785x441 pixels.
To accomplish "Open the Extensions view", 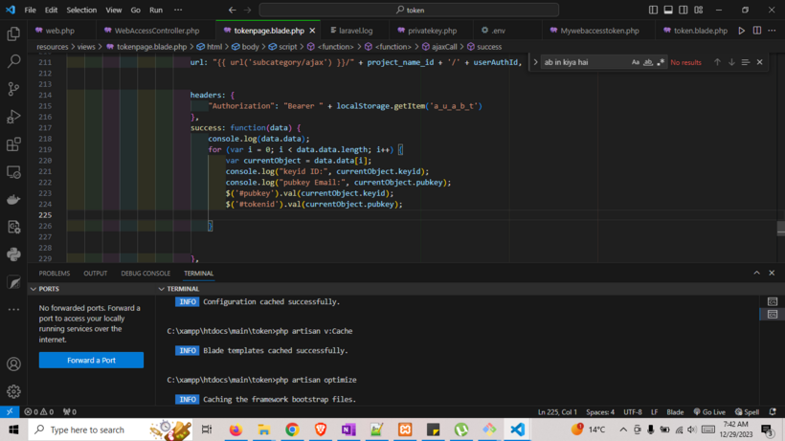I will click(x=13, y=144).
